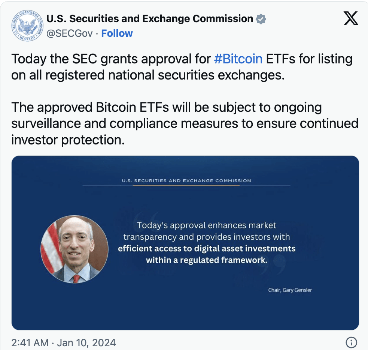Click the U.S. Securities and Exchange Commission account name
Screen dimensions: 368x350
pyautogui.click(x=150, y=19)
